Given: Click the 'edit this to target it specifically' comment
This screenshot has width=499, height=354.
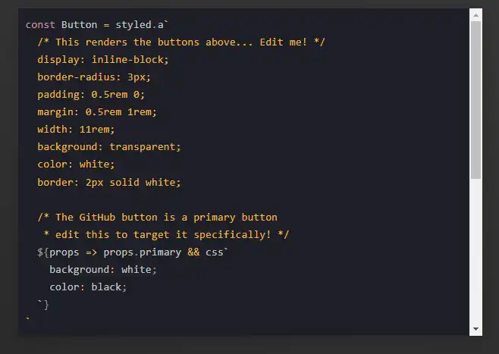Looking at the screenshot, I should click(x=166, y=235).
